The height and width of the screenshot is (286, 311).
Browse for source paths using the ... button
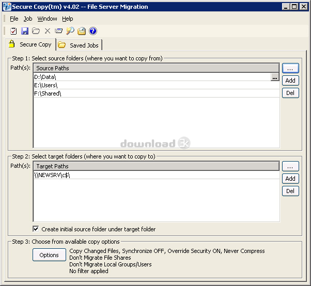click(290, 68)
